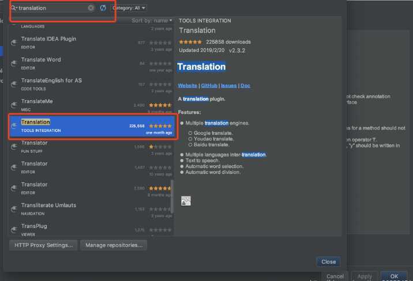Image resolution: width=413 pixels, height=281 pixels.
Task: Click the one-star rating of Translator FUN STUFF
Action: tap(160, 147)
